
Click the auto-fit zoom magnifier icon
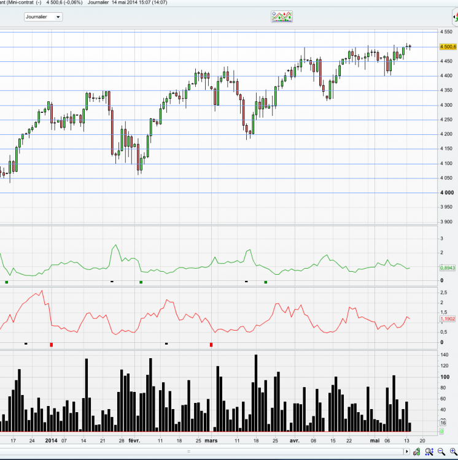pos(429,452)
